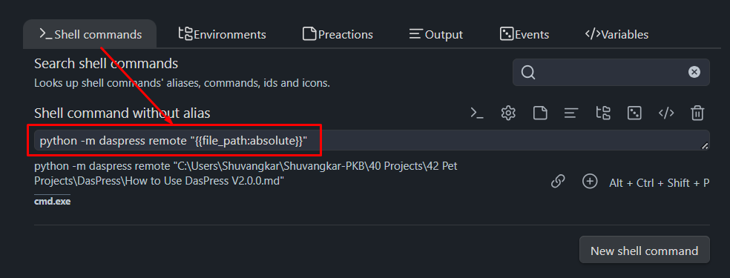Viewport: 730px width, 278px height.
Task: Delete the shell command with trash icon
Action: [697, 113]
